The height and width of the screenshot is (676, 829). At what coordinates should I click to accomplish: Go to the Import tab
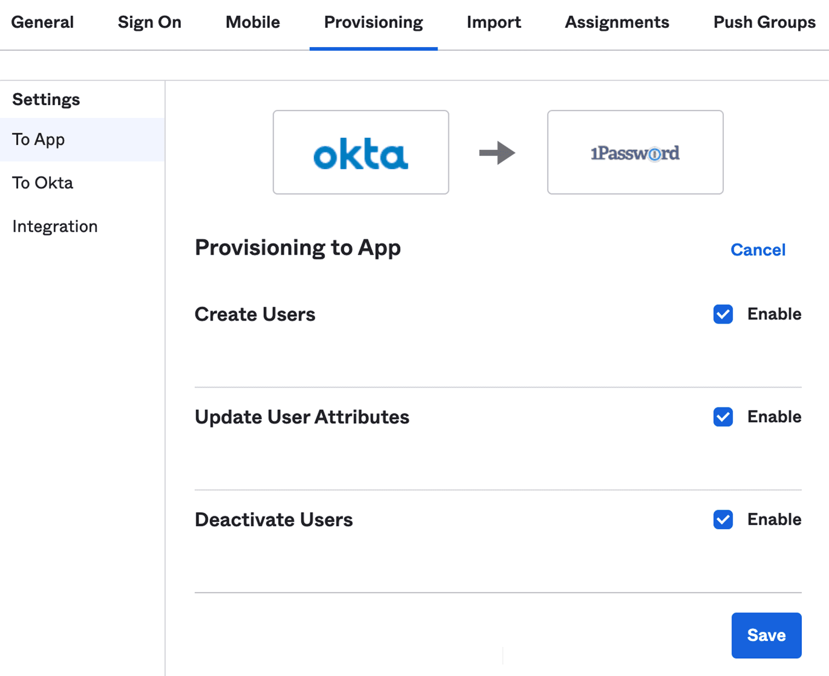click(x=494, y=22)
